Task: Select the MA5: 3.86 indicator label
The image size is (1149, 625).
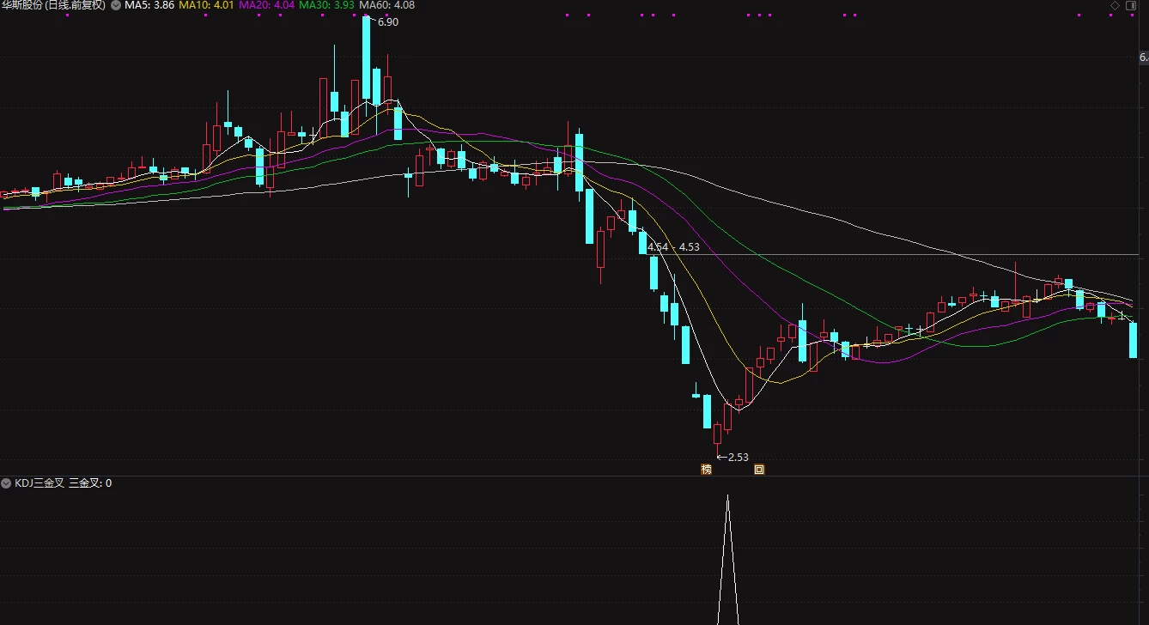Action: point(149,5)
